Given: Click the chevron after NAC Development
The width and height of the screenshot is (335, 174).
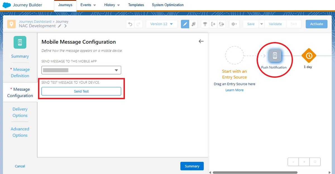Looking at the screenshot, I should (66, 26).
